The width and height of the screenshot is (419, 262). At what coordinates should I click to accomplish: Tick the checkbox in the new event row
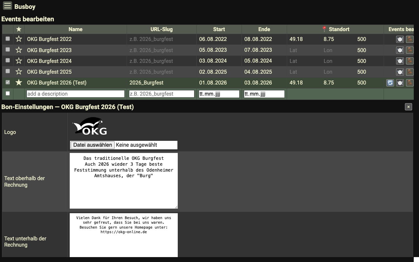[8, 93]
